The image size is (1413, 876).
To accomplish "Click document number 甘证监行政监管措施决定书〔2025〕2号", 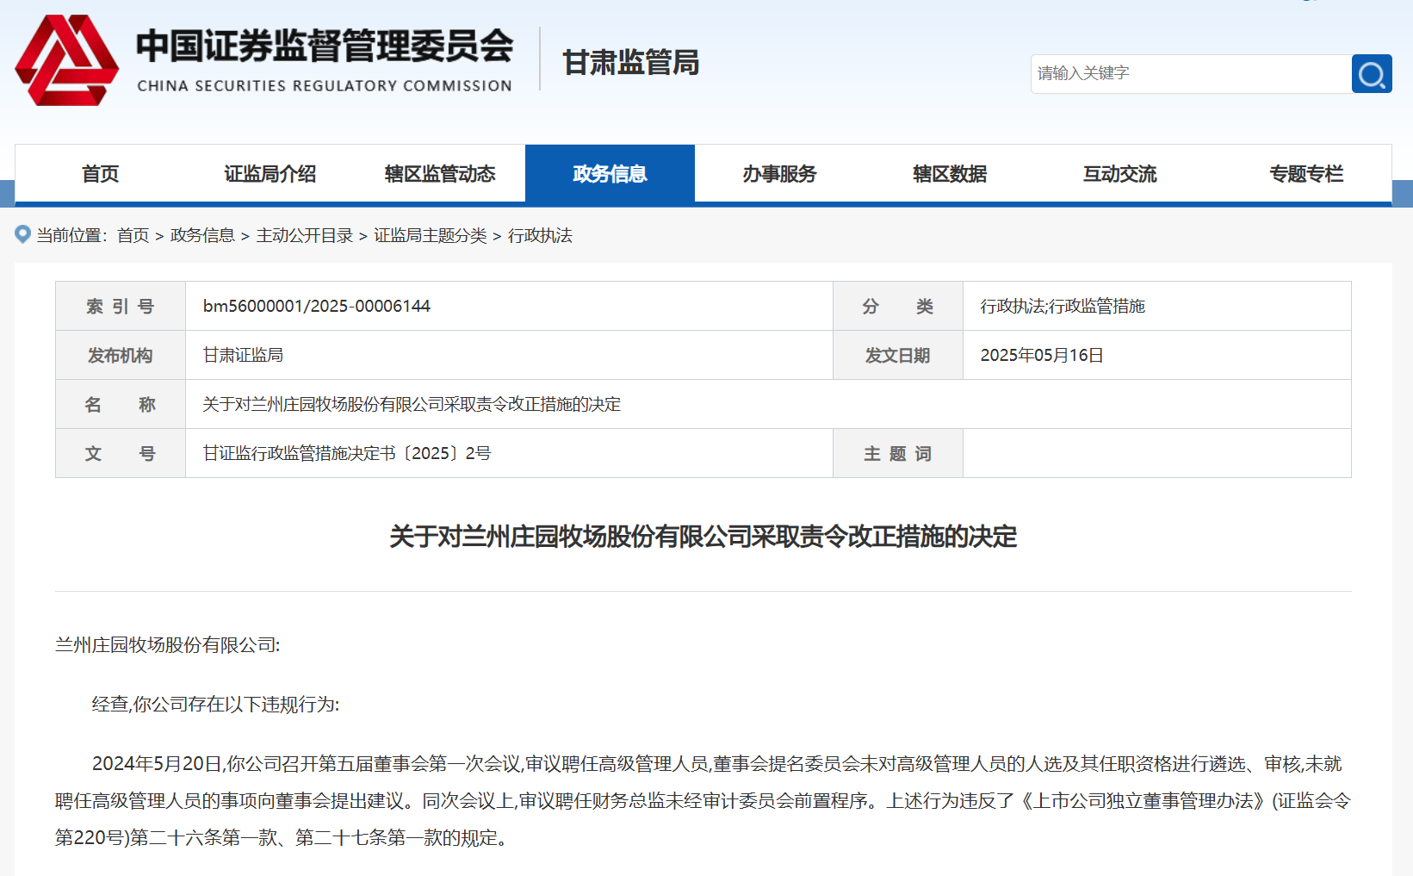I will [x=347, y=453].
